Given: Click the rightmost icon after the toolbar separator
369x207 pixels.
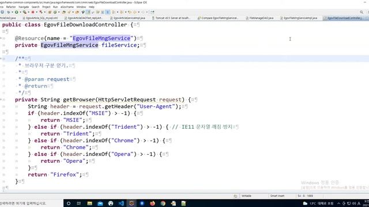Looking at the screenshot, I should point(152,12).
